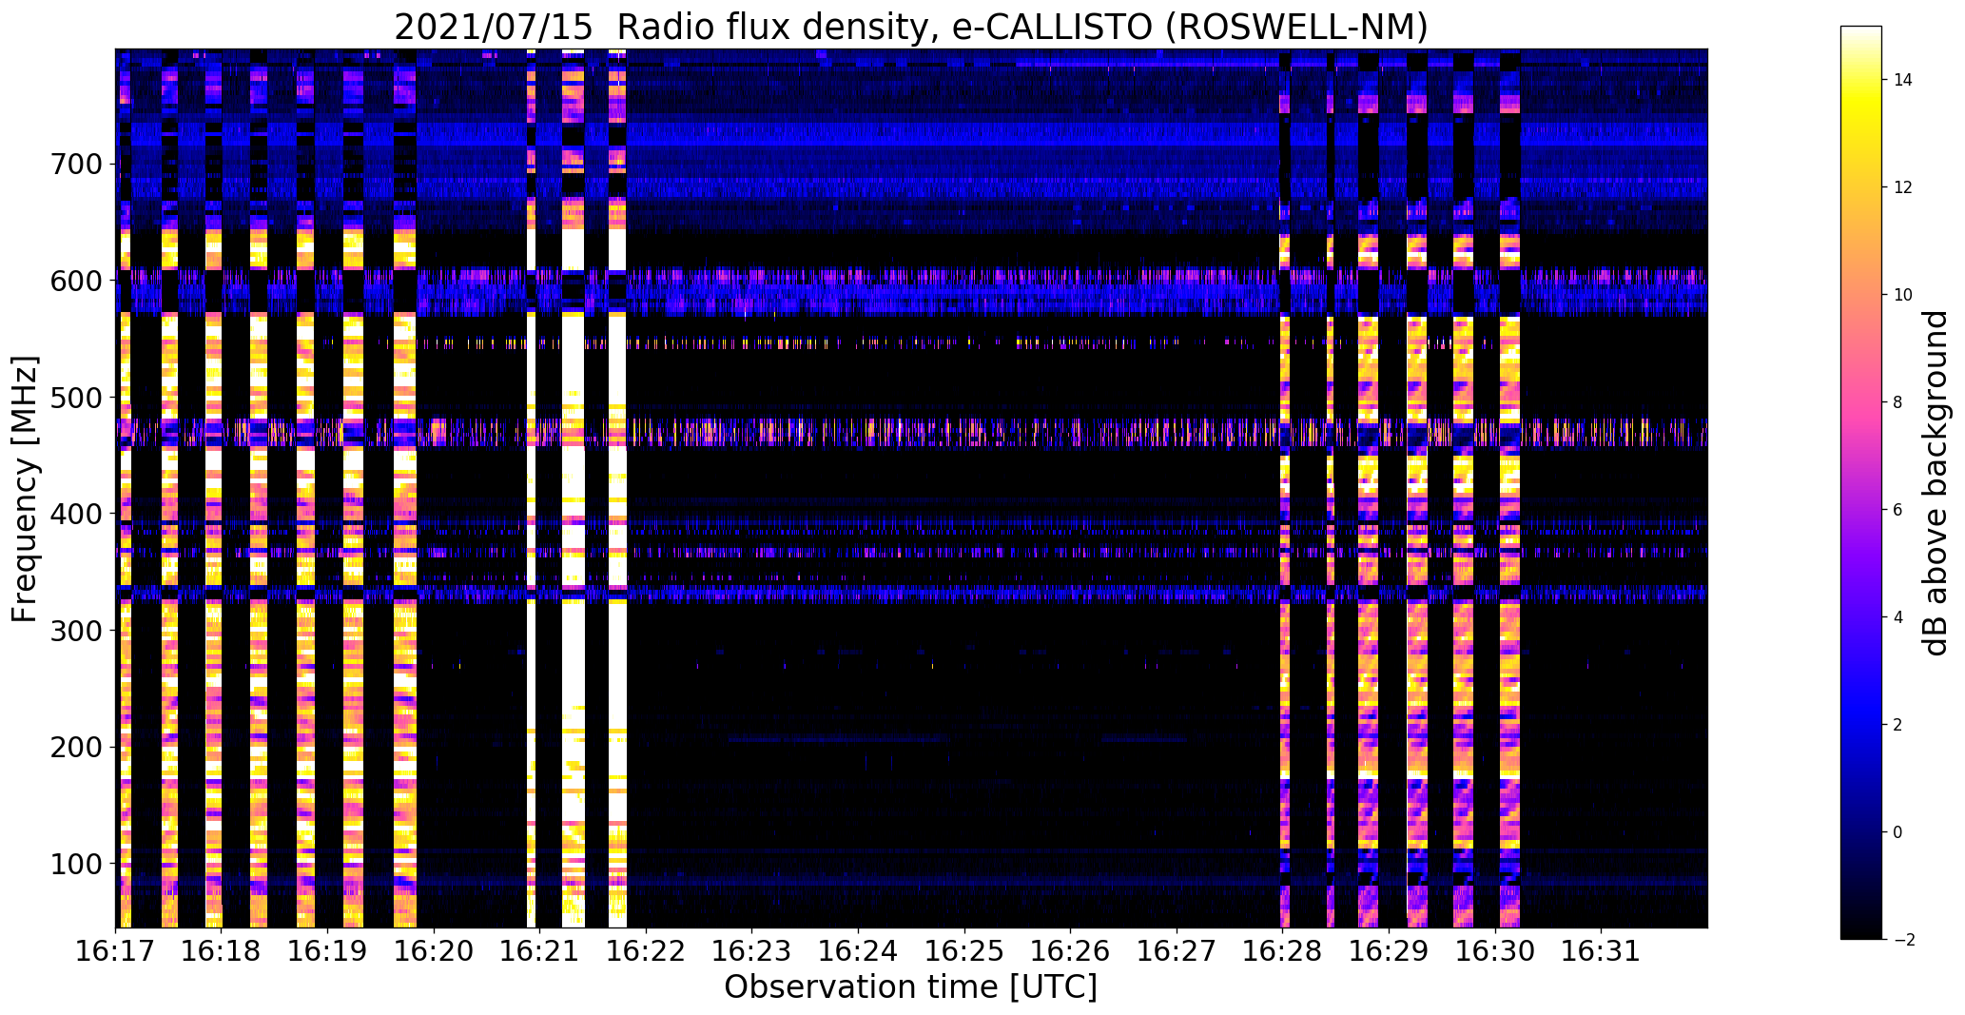Click the 16:20 time tick label
Viewport: 1965px width, 1015px height.
pyautogui.click(x=434, y=950)
